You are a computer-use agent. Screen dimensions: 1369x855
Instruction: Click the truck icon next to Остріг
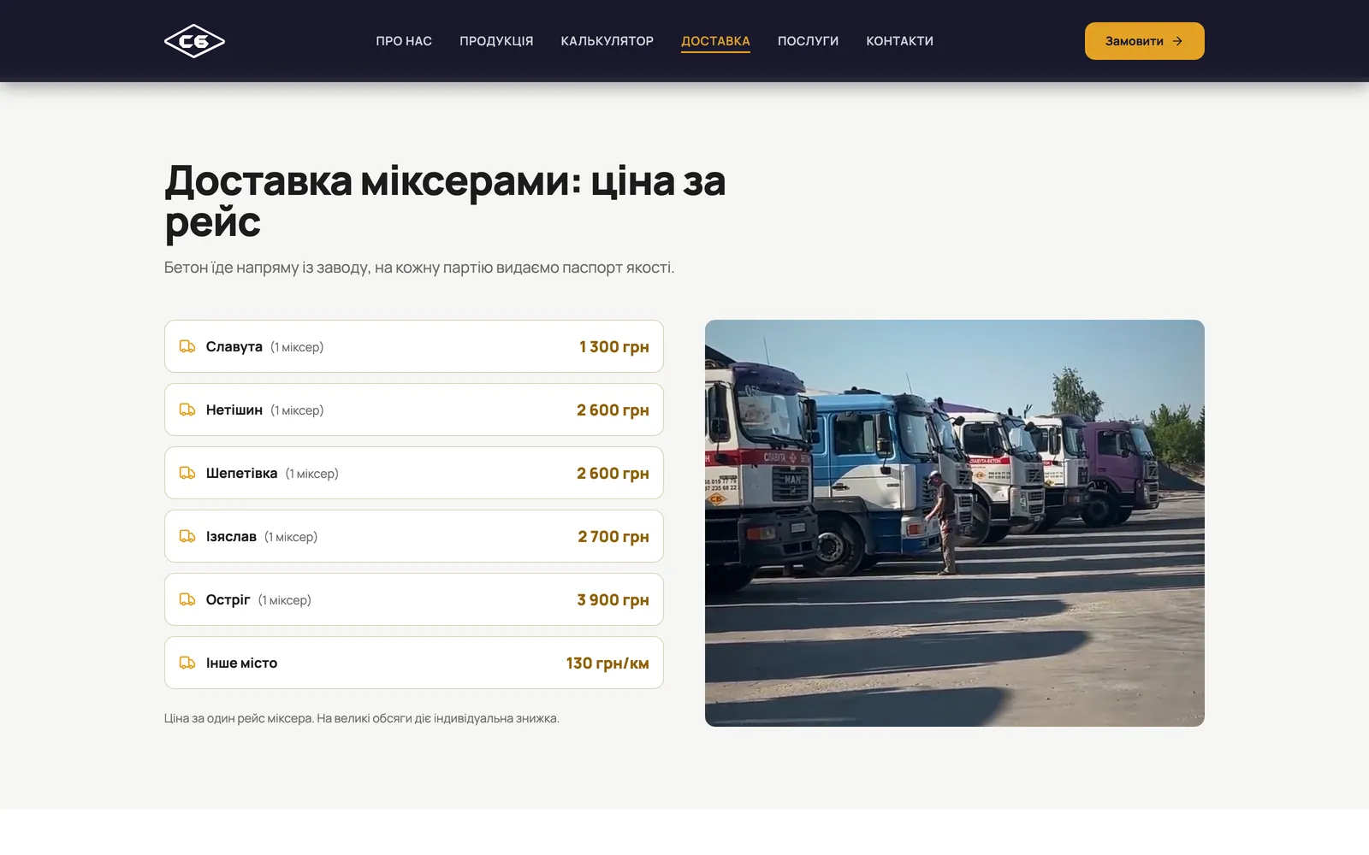click(187, 599)
